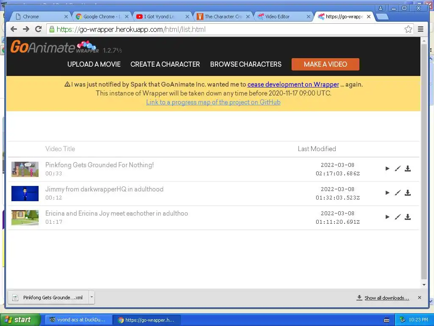
Task: Click MAKE A VIDEO button
Action: [325, 65]
